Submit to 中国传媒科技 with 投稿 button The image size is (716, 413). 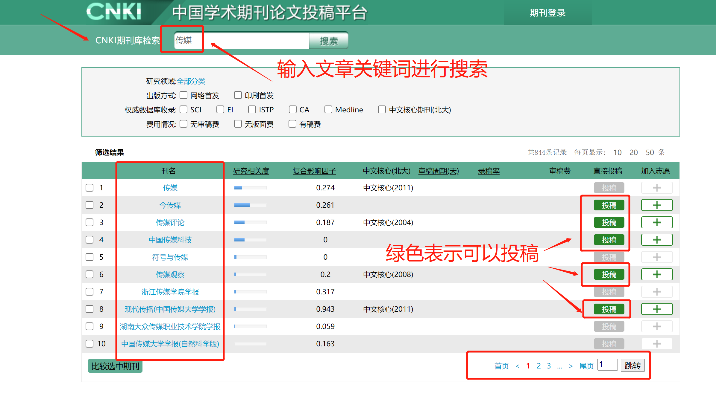coord(609,240)
